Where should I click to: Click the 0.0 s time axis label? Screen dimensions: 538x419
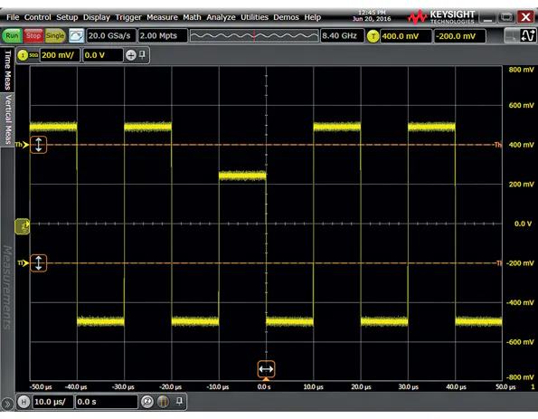tap(264, 387)
